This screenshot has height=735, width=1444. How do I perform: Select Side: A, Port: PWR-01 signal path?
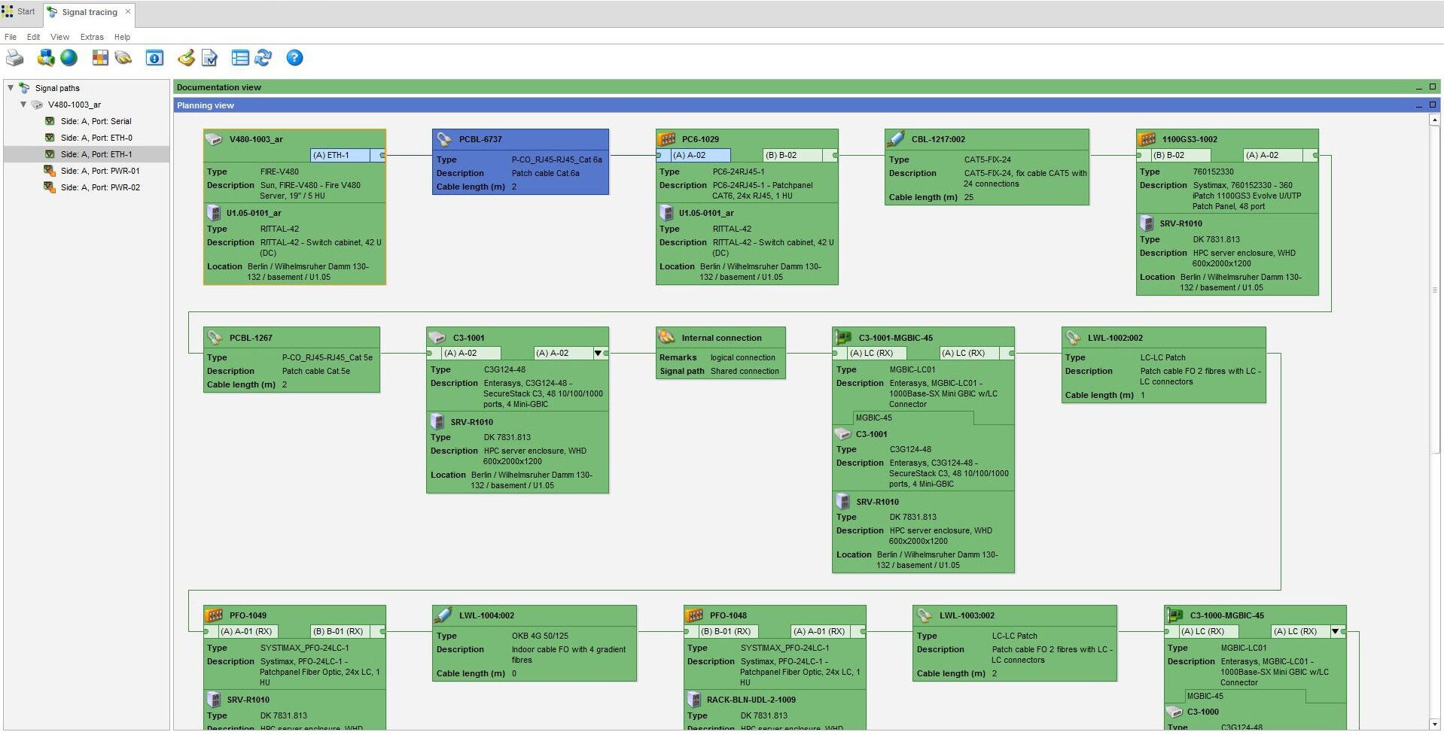click(100, 171)
